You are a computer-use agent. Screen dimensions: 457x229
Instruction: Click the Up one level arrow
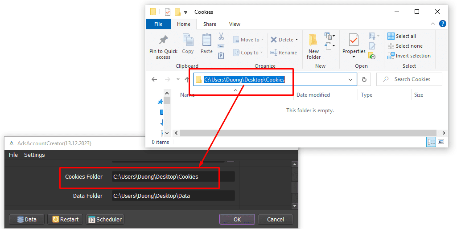pos(187,79)
